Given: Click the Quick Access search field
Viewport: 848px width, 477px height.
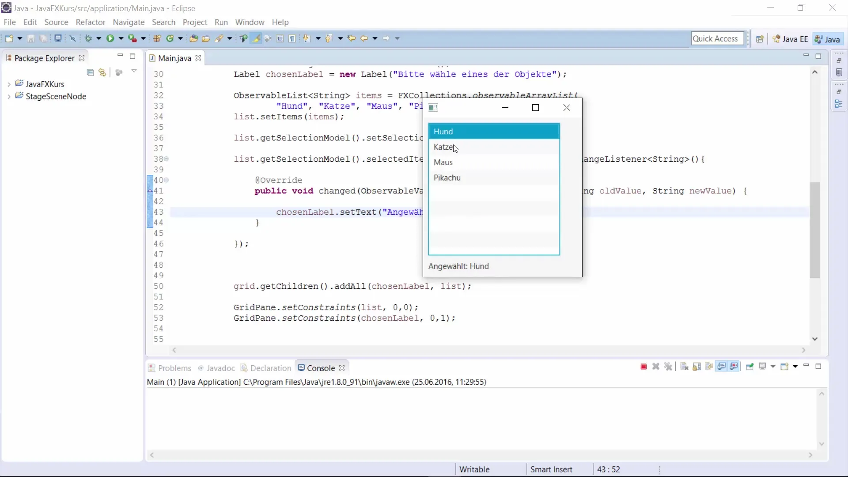Looking at the screenshot, I should point(717,38).
